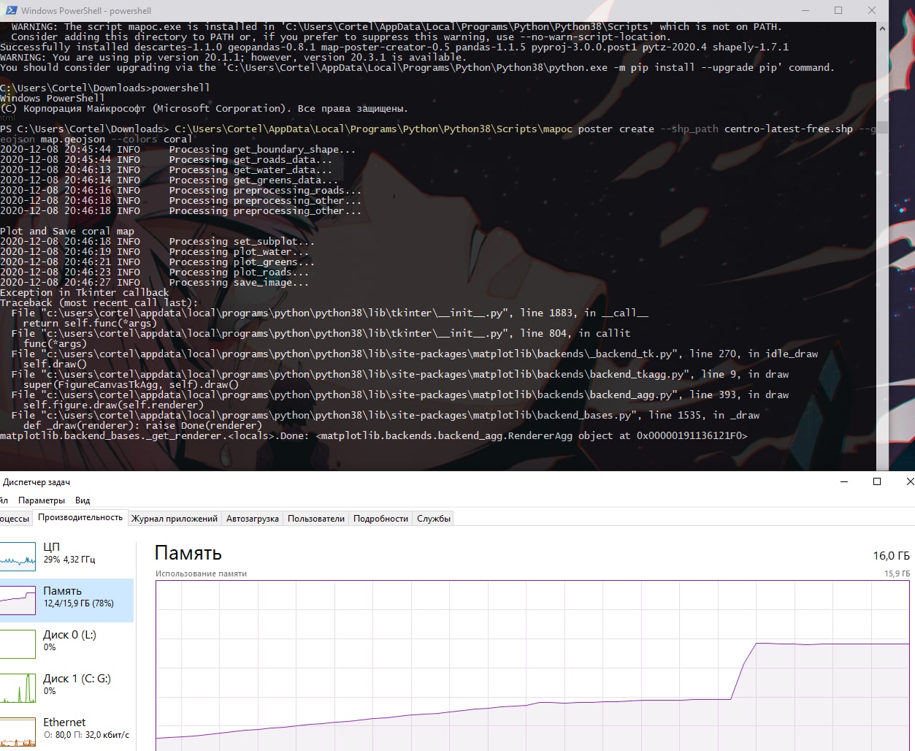Click the Диск 0 mini graph thumbnail
This screenshot has height=751, width=915.
click(18, 644)
